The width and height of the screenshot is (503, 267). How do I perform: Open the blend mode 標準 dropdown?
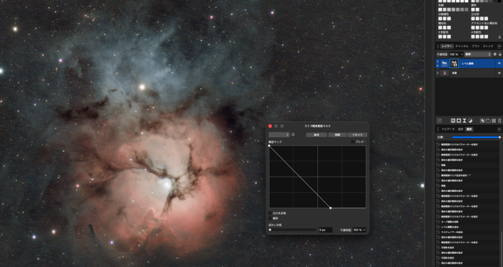(x=478, y=55)
